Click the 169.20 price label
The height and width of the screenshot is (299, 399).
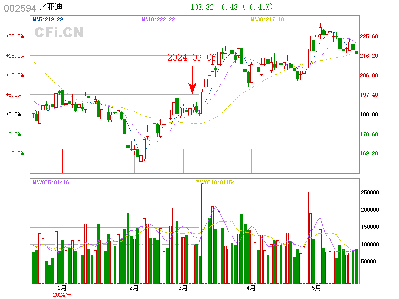coord(369,153)
